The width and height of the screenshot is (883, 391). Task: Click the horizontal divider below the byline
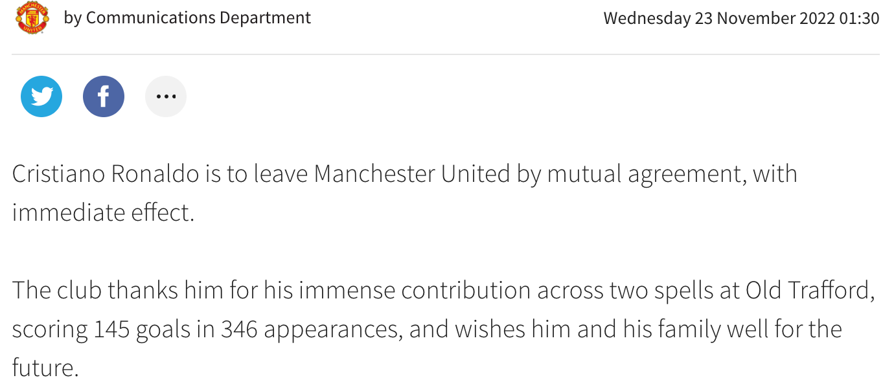click(x=446, y=54)
